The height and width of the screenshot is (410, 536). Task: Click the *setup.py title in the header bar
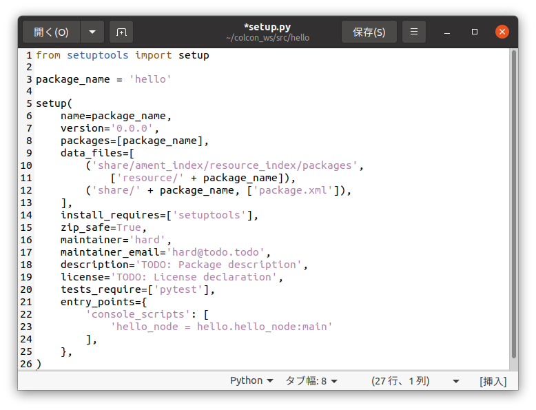tap(267, 27)
